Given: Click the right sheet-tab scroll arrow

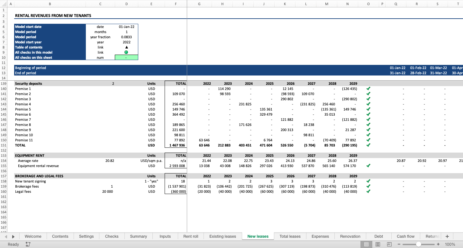Looking at the screenshot, I should (x=13, y=236).
